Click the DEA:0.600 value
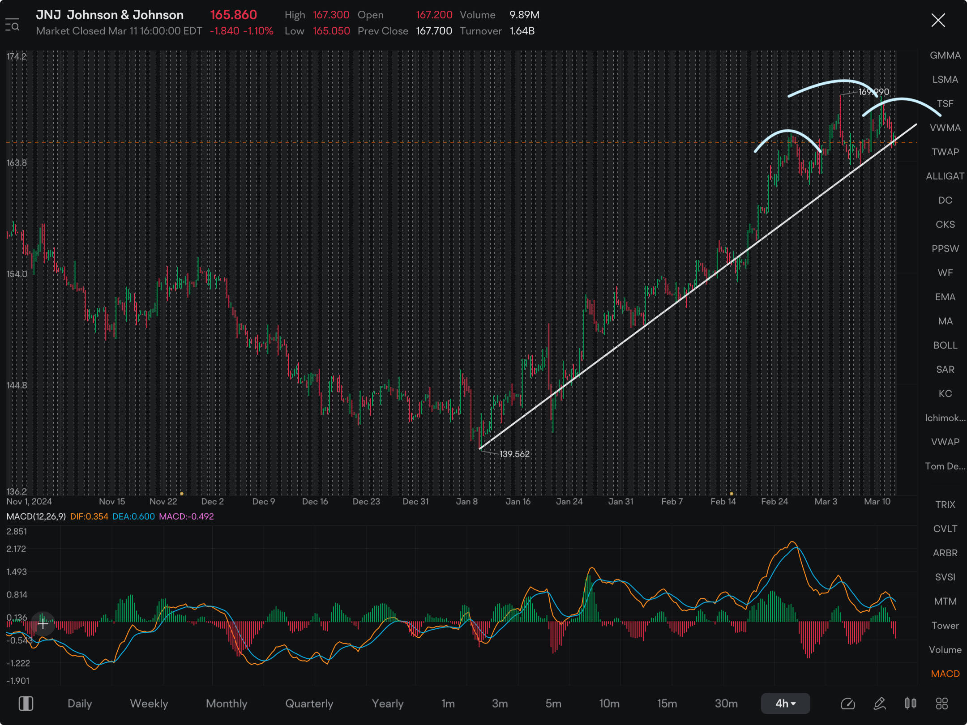Image resolution: width=967 pixels, height=725 pixels. pyautogui.click(x=133, y=516)
